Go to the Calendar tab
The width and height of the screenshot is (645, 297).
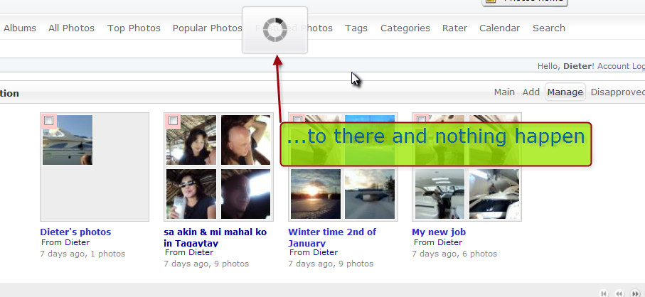499,28
